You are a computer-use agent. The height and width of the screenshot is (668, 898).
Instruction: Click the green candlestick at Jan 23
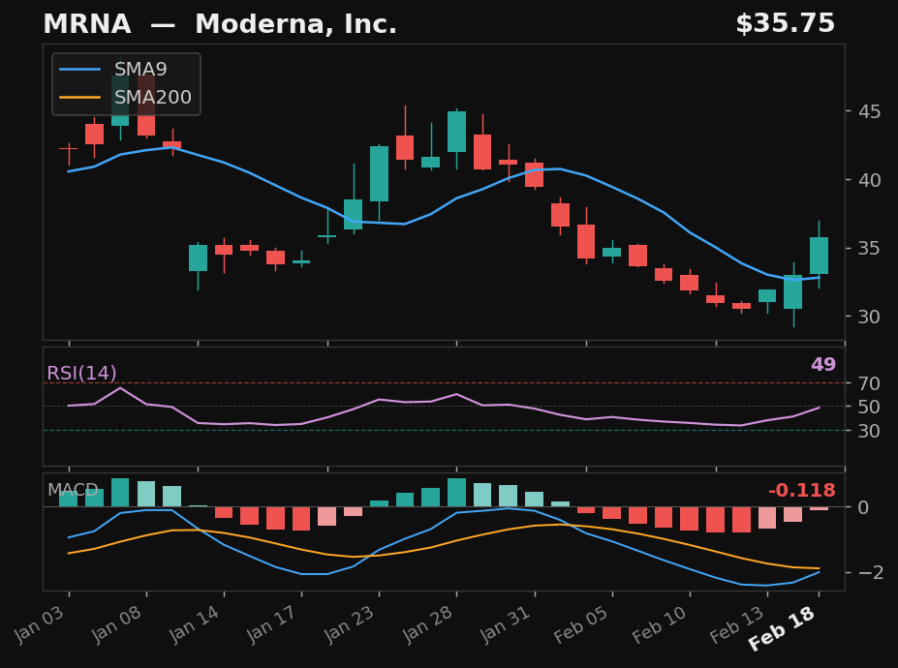pos(379,173)
